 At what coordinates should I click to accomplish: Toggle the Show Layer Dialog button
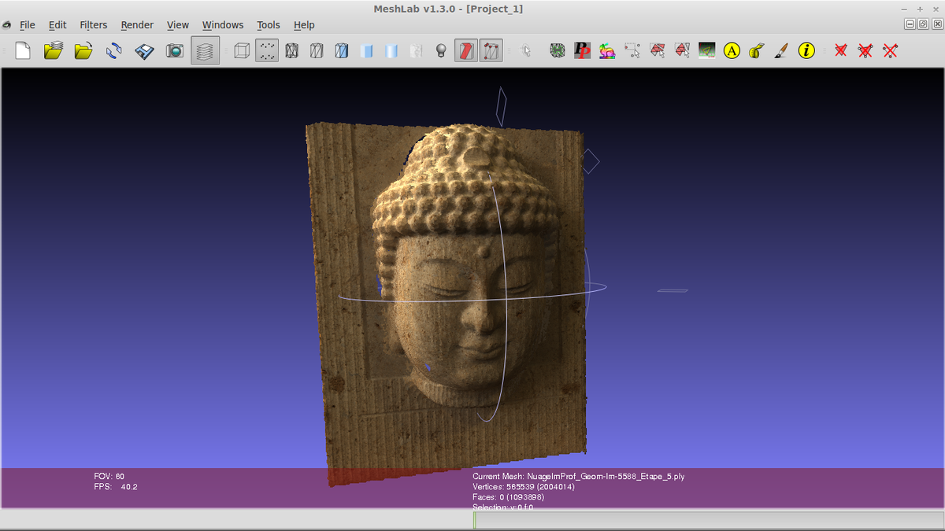(x=205, y=51)
